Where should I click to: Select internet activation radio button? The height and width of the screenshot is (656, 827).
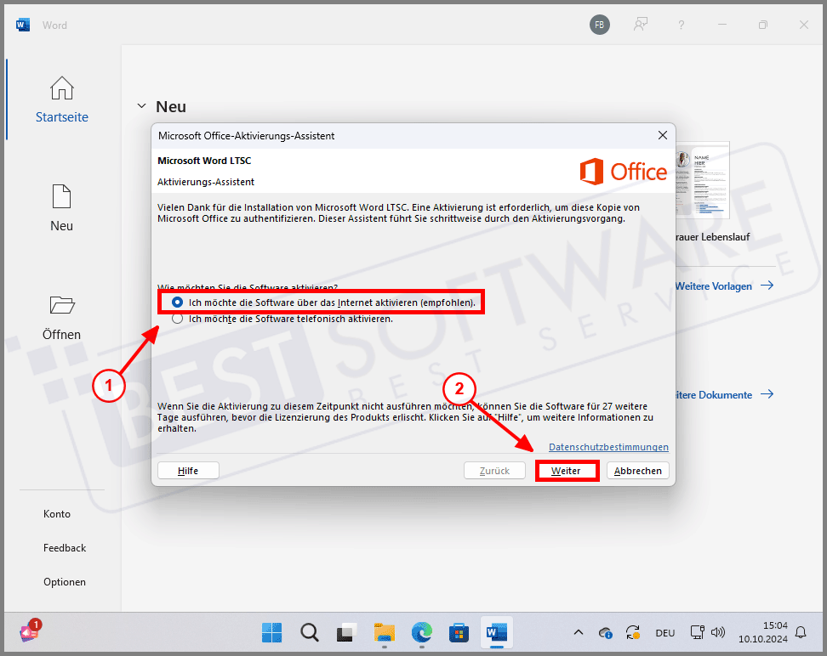tap(177, 303)
